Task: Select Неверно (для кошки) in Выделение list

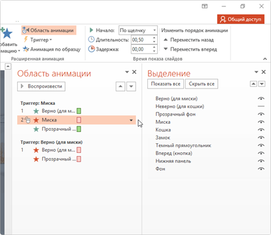Action: pyautogui.click(x=180, y=106)
